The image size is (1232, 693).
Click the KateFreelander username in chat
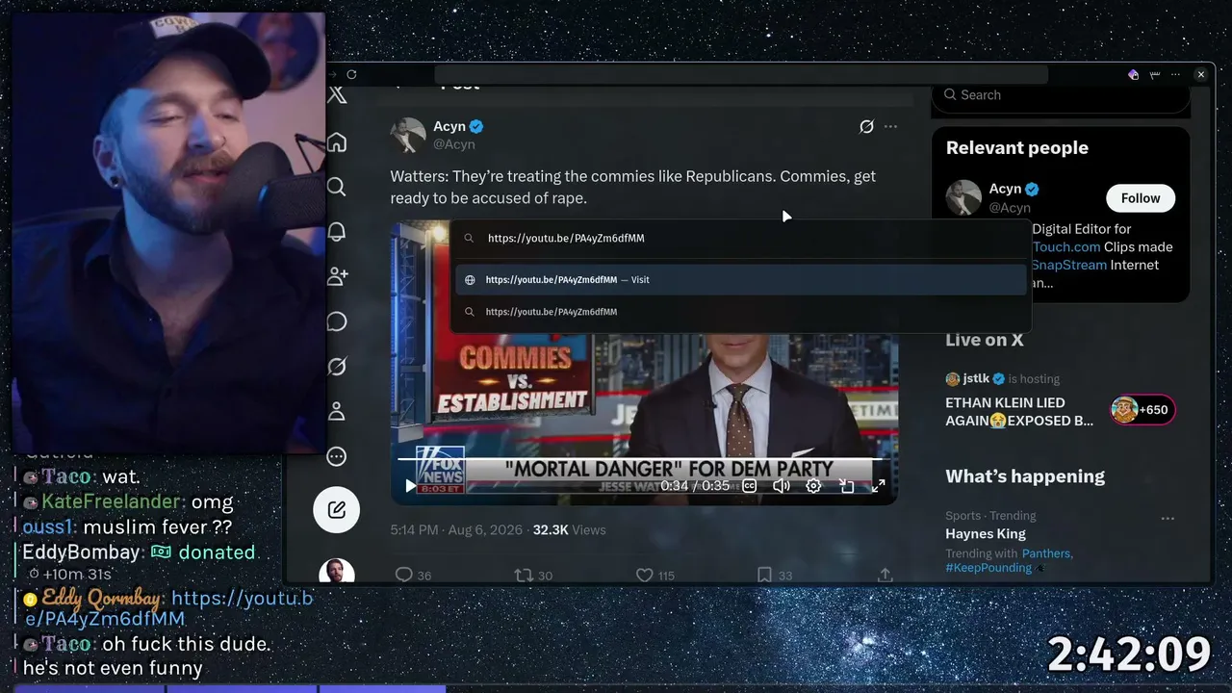tap(112, 501)
